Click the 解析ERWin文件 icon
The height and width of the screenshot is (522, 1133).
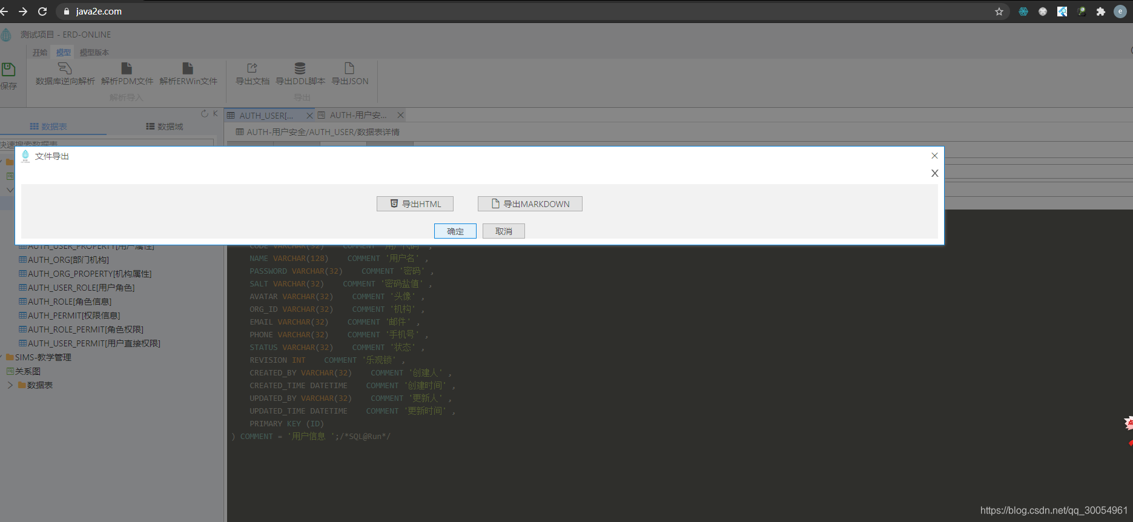pos(188,68)
